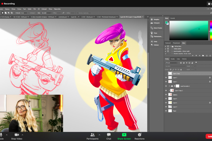Open the Styl dropdown in options bar
This screenshot has height=141, width=212.
[x=46, y=13]
